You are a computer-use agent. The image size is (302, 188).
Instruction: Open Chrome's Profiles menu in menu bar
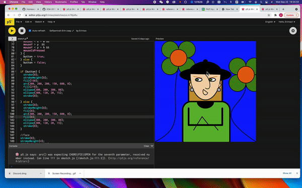[74, 2]
